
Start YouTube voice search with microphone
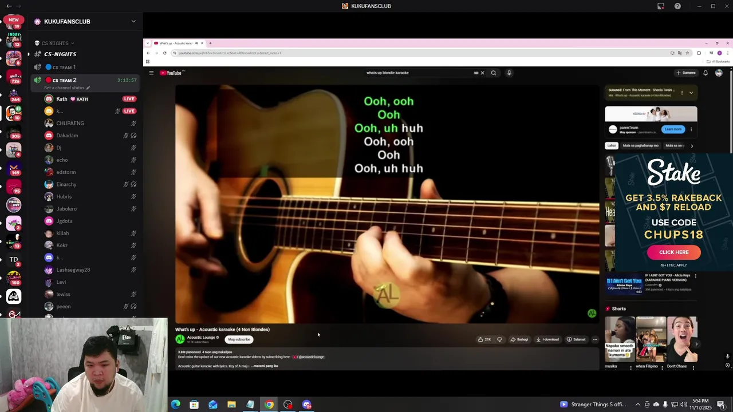(509, 73)
